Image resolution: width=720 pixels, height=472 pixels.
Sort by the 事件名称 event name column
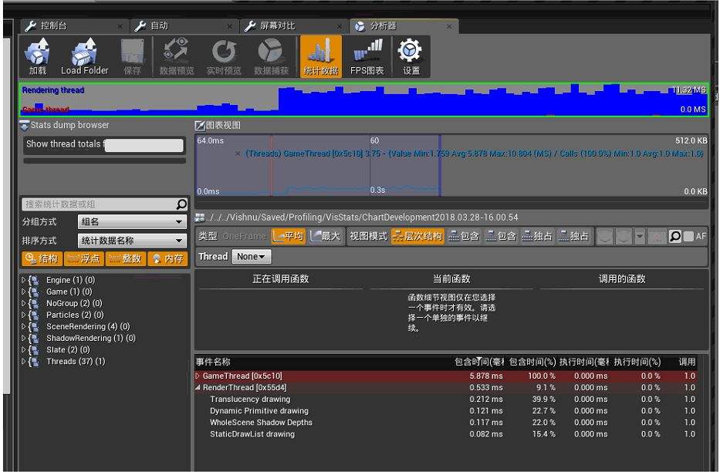pos(214,362)
